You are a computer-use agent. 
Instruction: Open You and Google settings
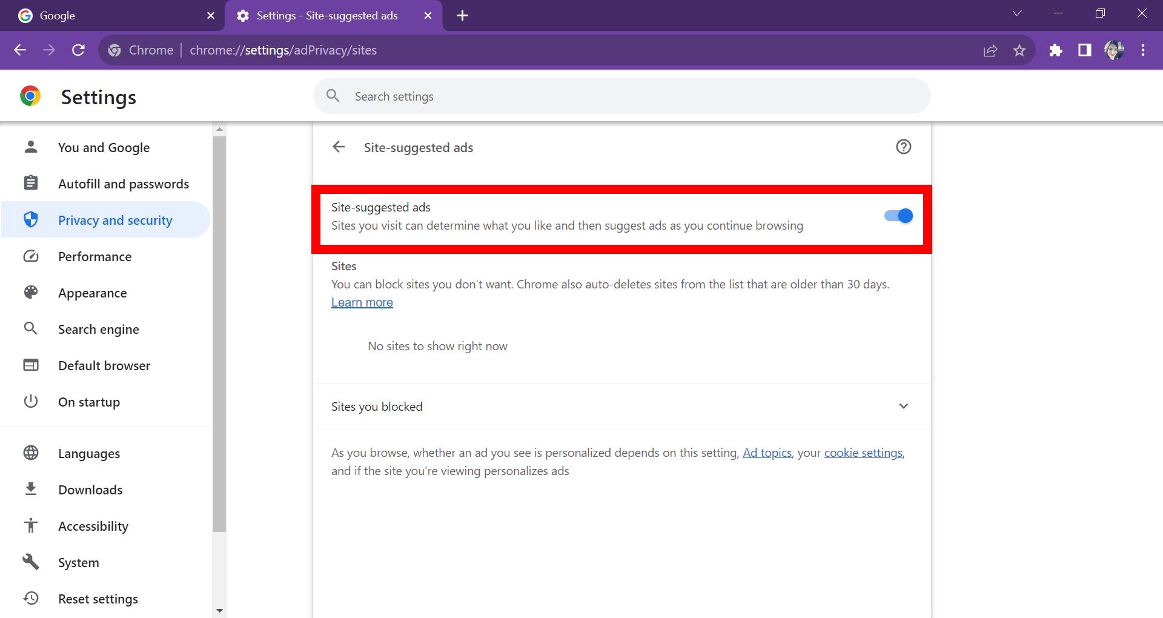point(105,147)
